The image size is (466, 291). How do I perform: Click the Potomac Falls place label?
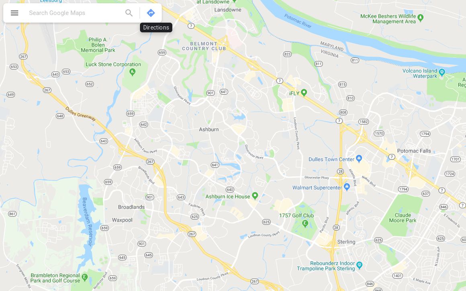(x=414, y=151)
